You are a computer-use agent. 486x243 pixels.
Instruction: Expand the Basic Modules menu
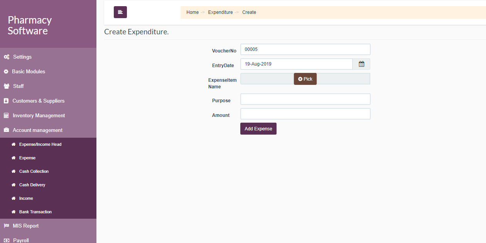[x=48, y=71]
